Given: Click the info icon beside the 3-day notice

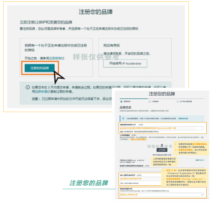Looking at the screenshot, I should tap(28, 87).
